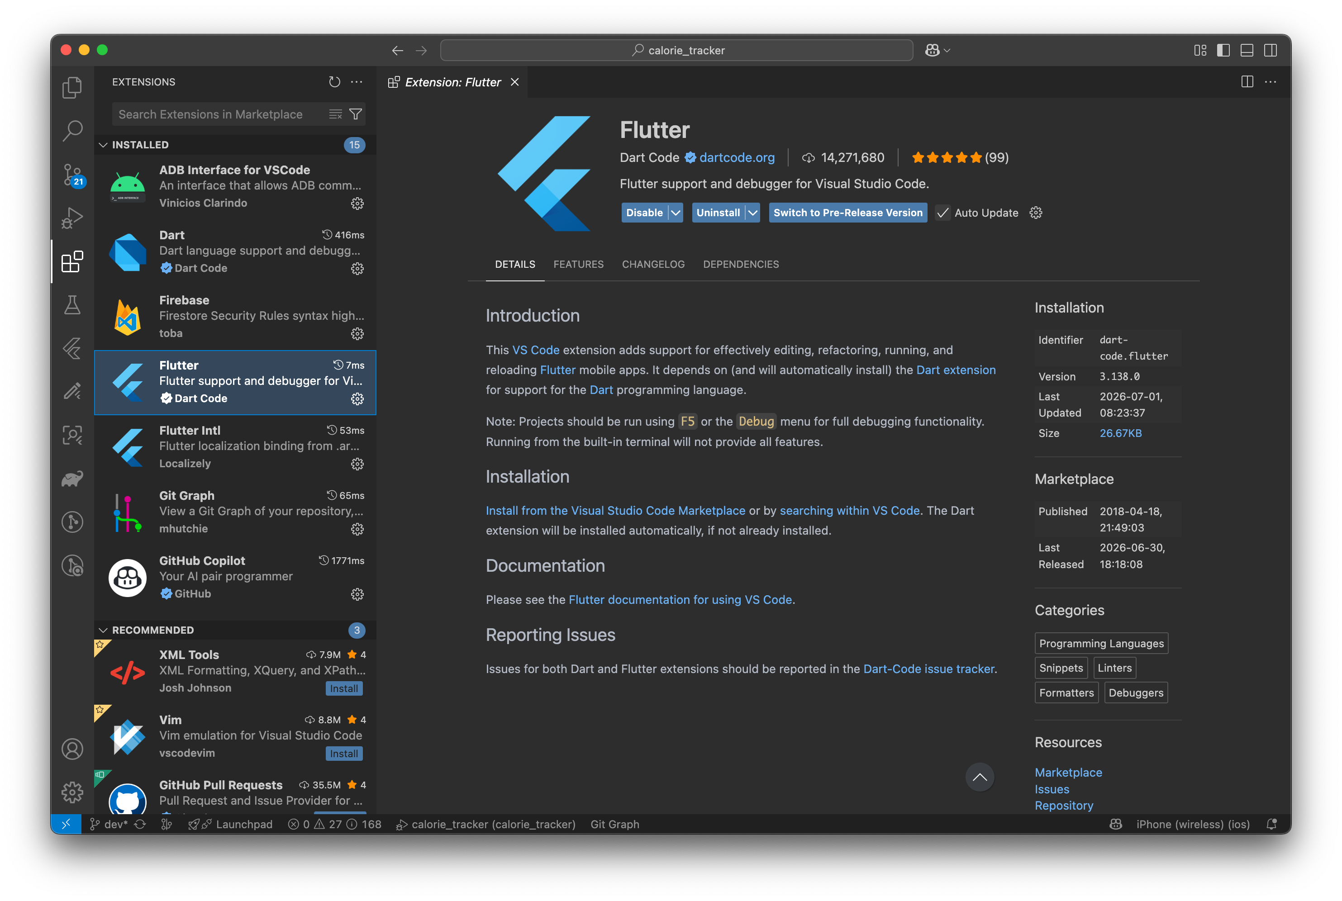The image size is (1342, 901).
Task: Open the Disable button dropdown arrow
Action: pyautogui.click(x=676, y=213)
